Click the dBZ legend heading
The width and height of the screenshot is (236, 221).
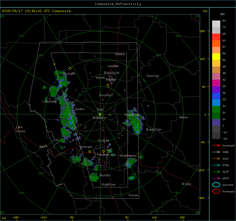222,14
